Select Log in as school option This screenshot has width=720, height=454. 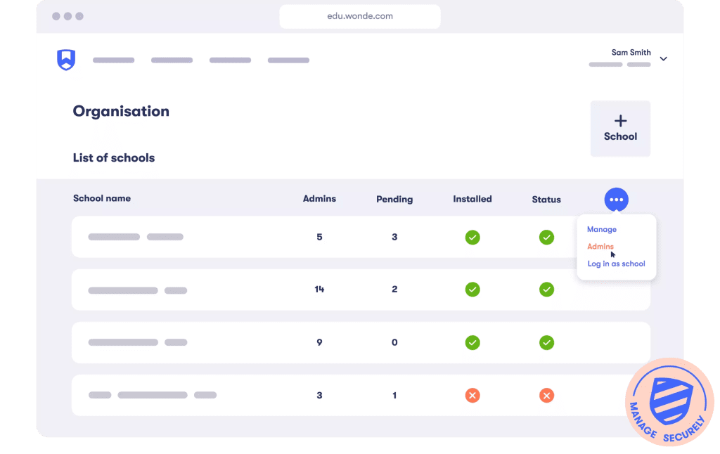pos(616,264)
